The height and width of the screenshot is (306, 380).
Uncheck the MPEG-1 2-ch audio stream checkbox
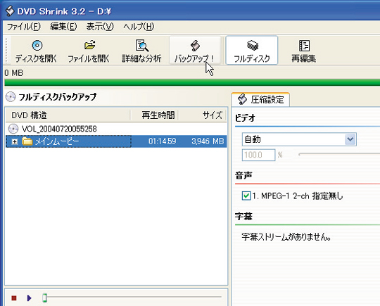246,196
